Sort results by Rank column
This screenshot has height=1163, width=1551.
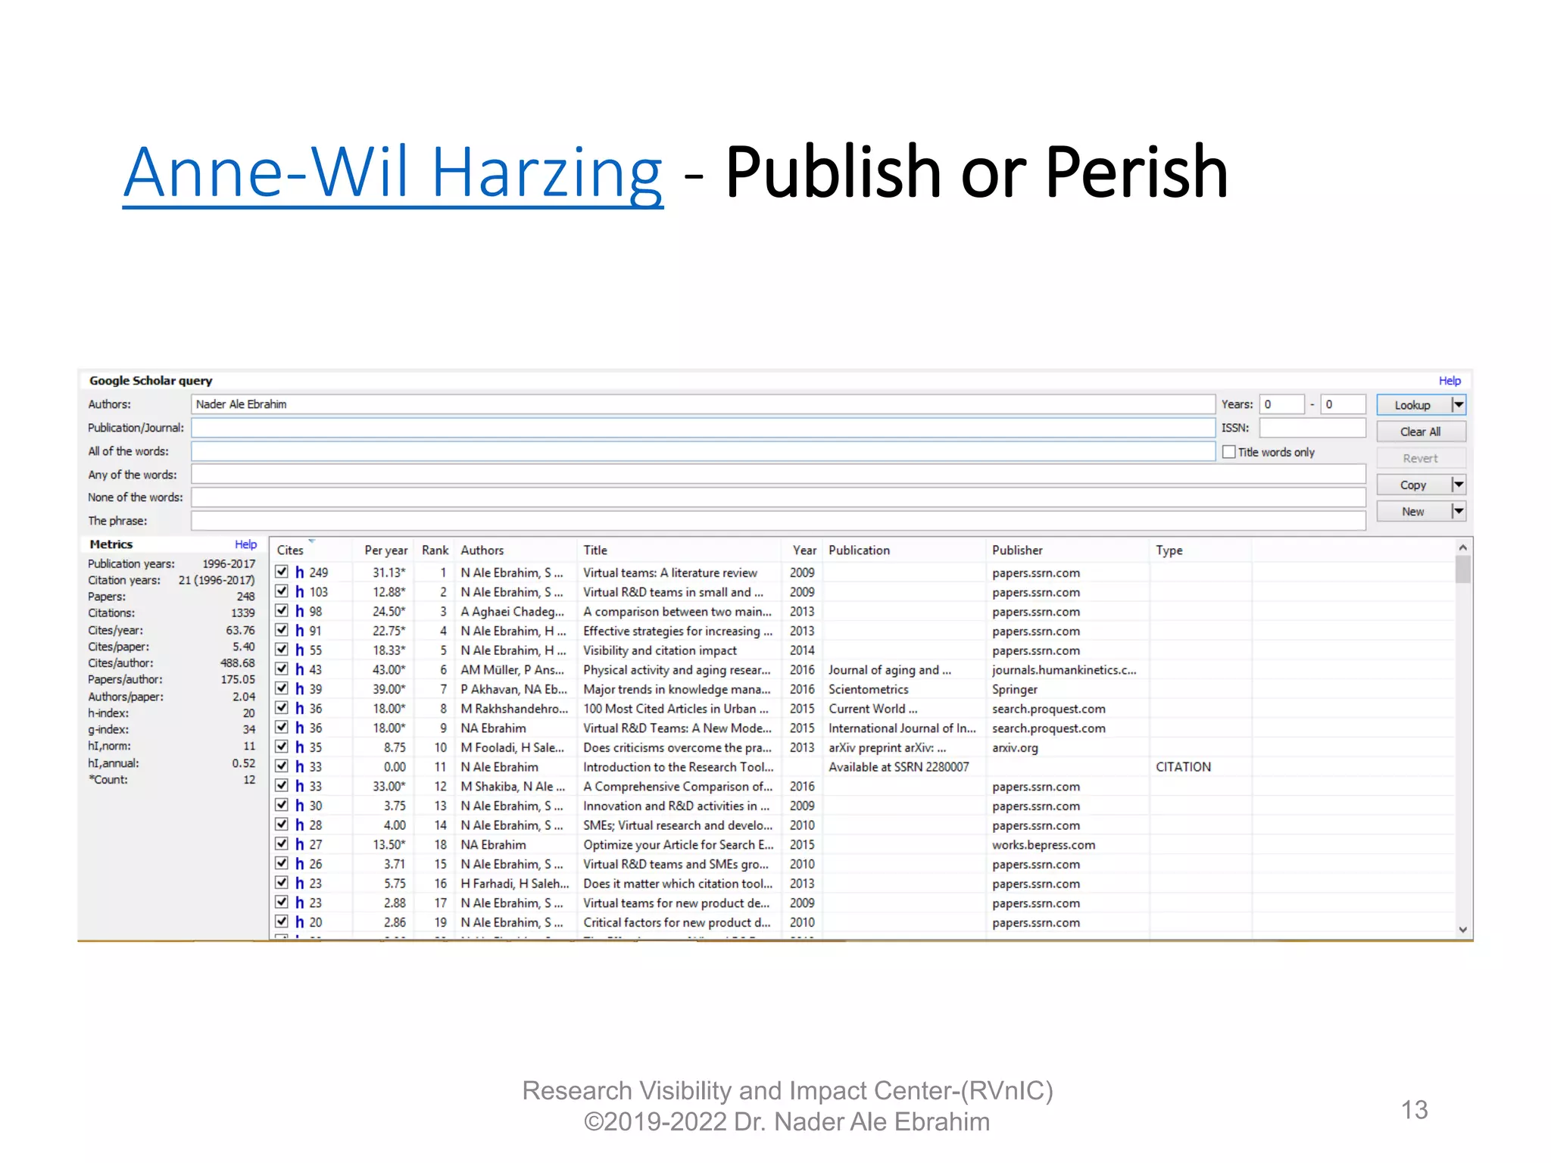click(435, 550)
